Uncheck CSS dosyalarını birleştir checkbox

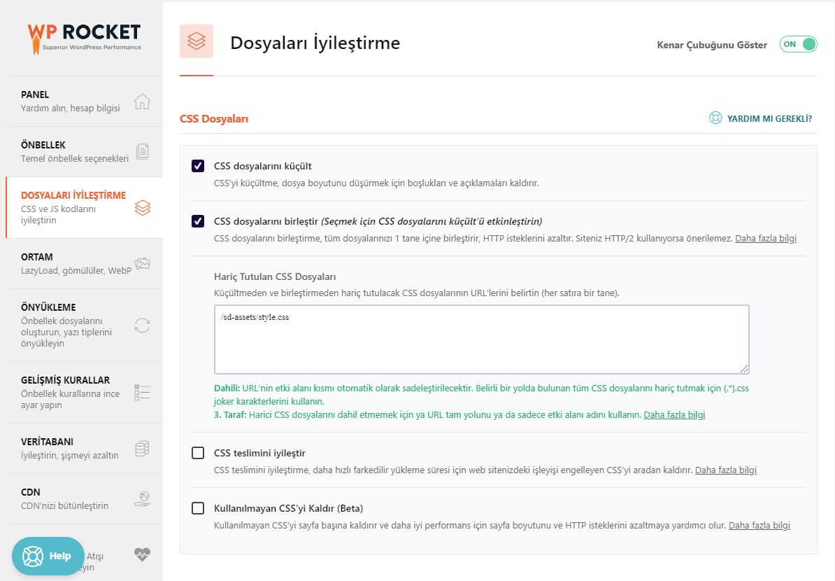[x=198, y=221]
